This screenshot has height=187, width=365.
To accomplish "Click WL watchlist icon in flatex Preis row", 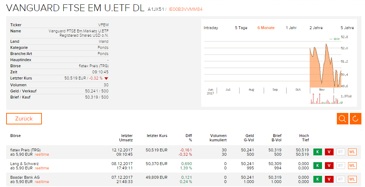I will point(352,152).
